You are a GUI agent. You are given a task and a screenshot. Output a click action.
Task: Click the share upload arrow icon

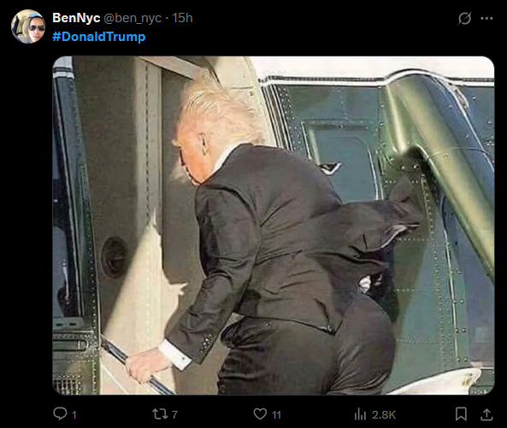click(486, 414)
